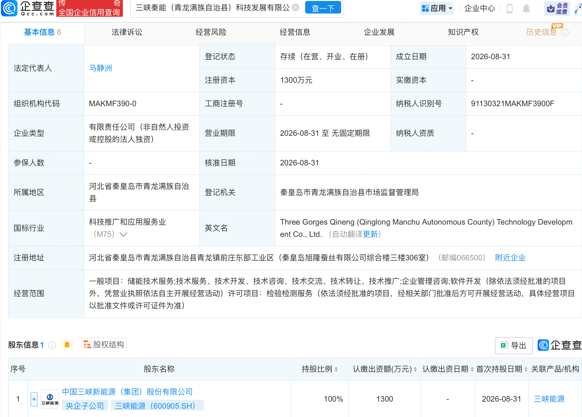The height and width of the screenshot is (417, 582).
Task: Open notifications bell in top bar
Action: tap(526, 8)
